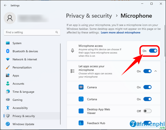Go to Windows Update section
Viewport: 166px width, 130px height.
(x=23, y=124)
